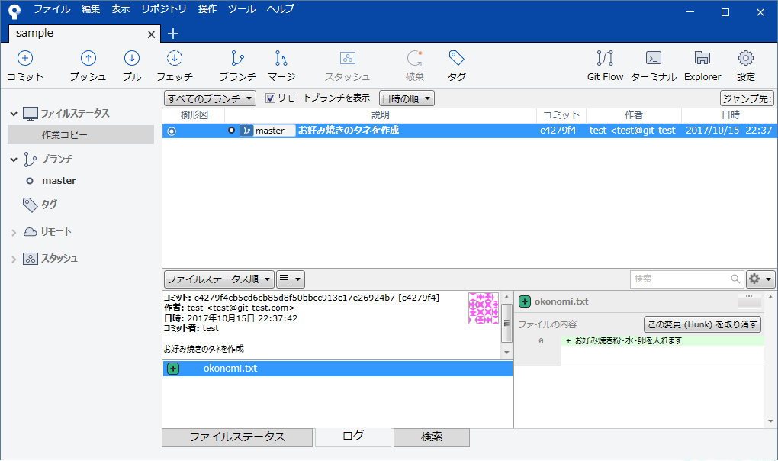
Task: Switch to the 検索 bottom tab
Action: point(431,437)
